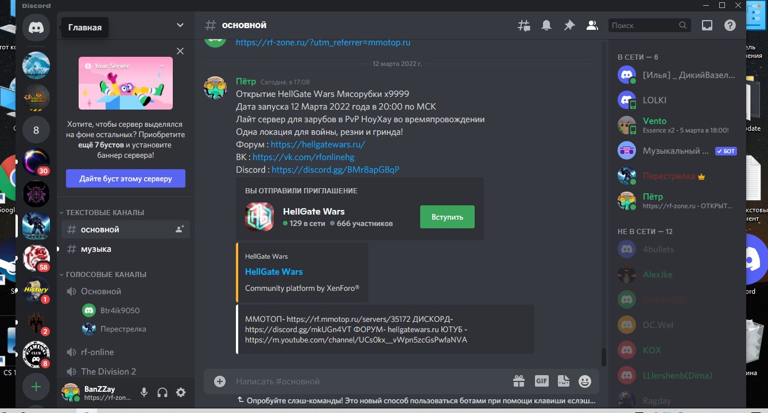This screenshot has width=768, height=413.
Task: Join the Основной voice channel
Action: 126,291
